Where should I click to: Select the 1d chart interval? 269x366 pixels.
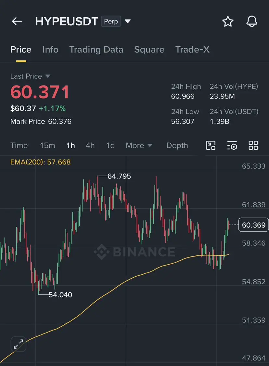110,145
